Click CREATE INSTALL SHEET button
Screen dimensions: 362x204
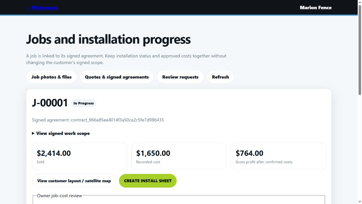[x=148, y=181]
